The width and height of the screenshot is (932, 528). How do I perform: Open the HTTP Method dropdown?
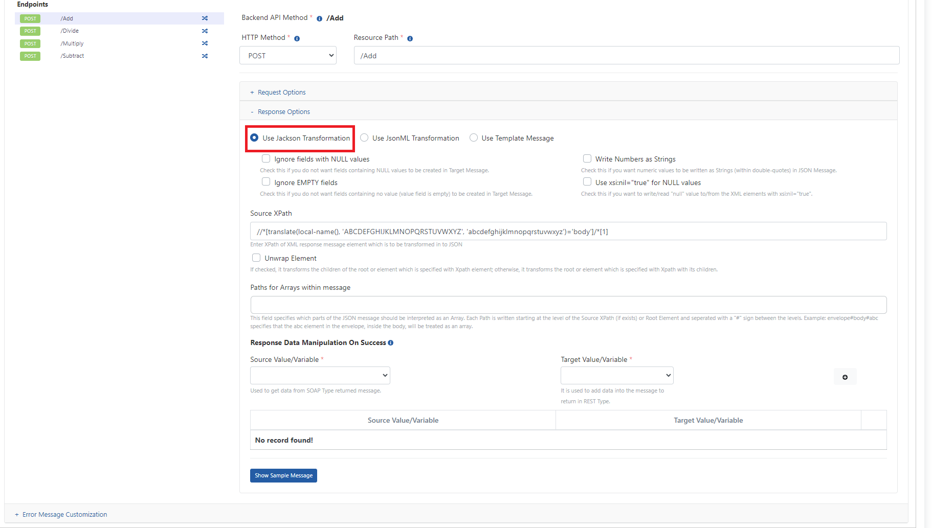pyautogui.click(x=288, y=56)
